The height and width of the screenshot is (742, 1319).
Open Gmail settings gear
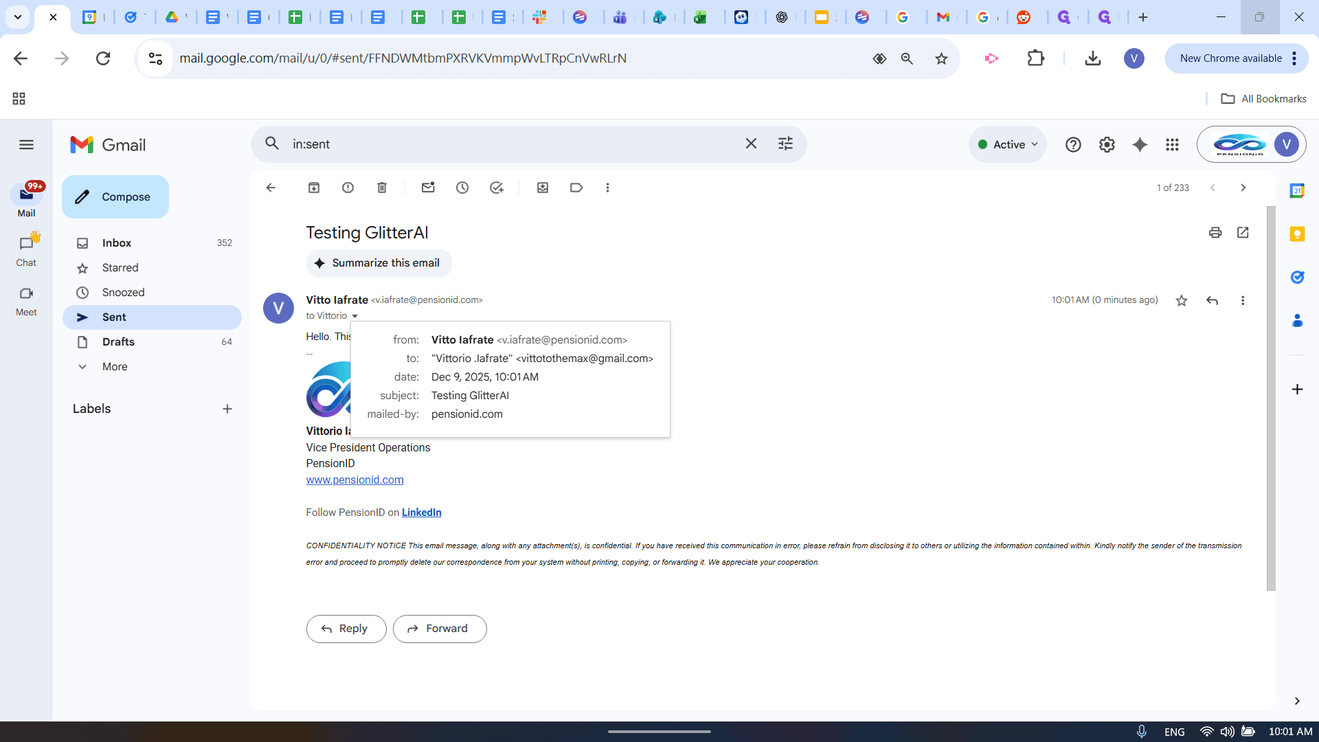tap(1107, 144)
